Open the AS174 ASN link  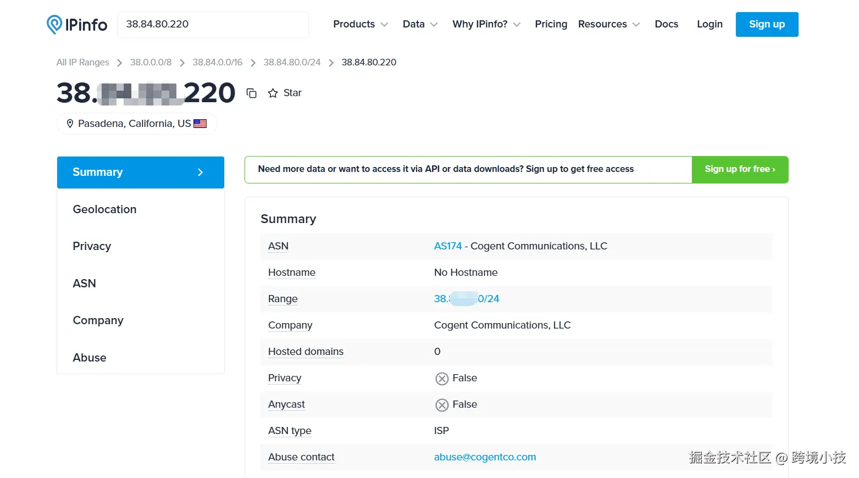point(448,246)
